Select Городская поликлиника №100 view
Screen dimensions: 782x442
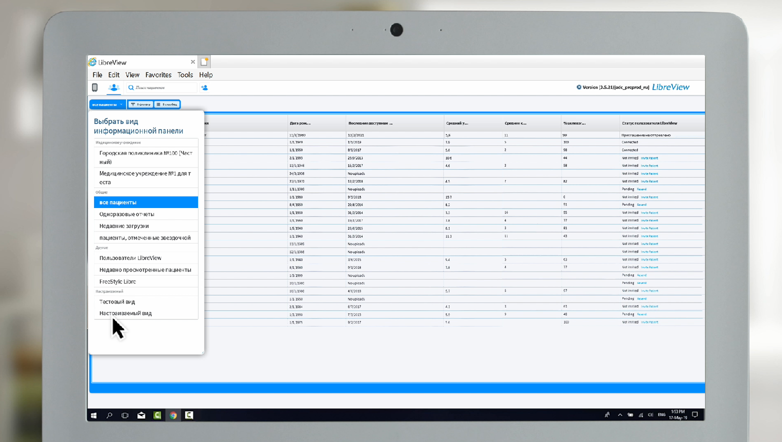[146, 157]
